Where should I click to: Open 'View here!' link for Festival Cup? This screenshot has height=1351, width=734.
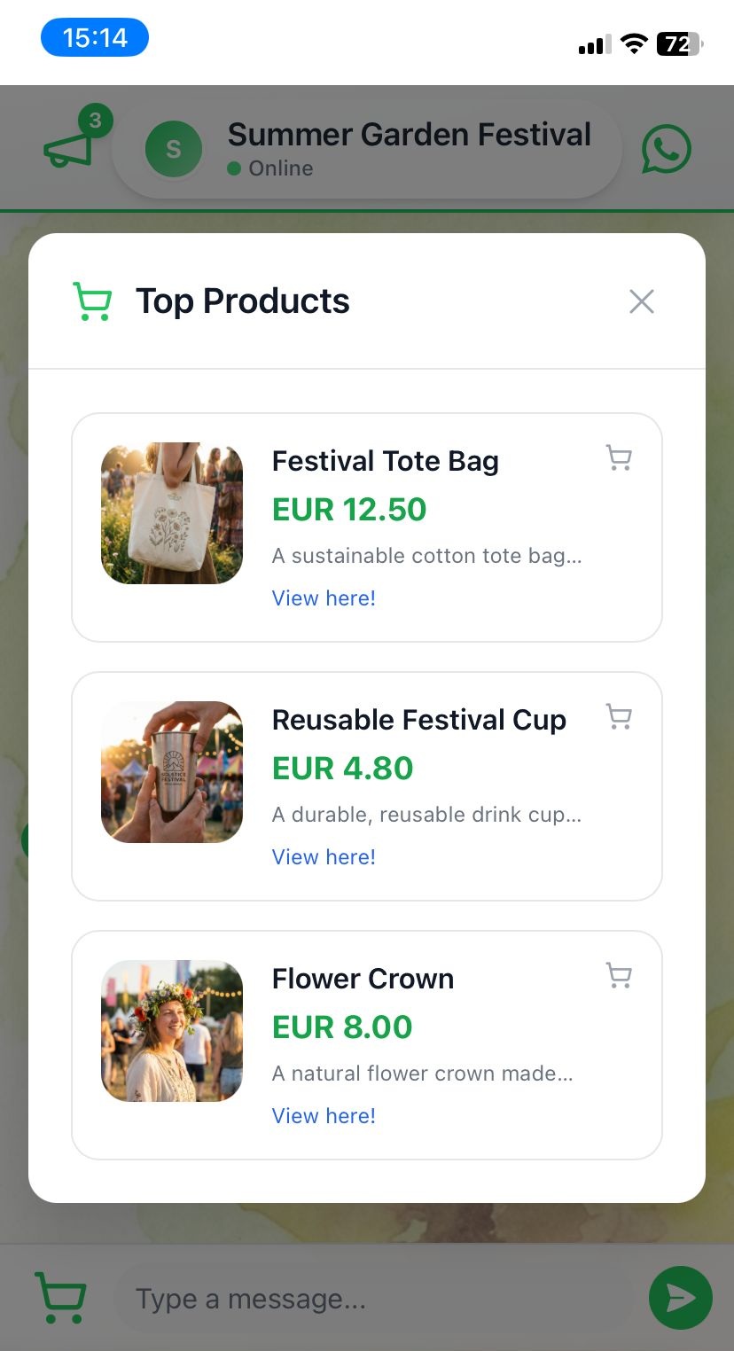[324, 857]
